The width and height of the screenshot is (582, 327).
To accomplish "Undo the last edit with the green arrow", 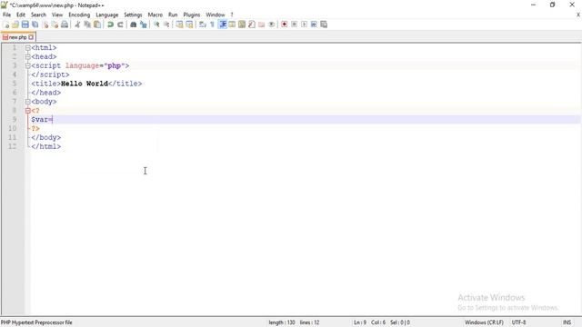I will pos(110,25).
